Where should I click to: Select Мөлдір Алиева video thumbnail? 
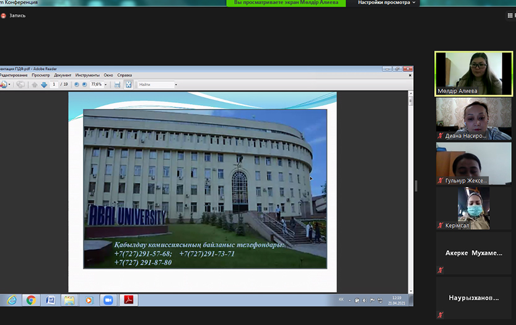click(473, 74)
